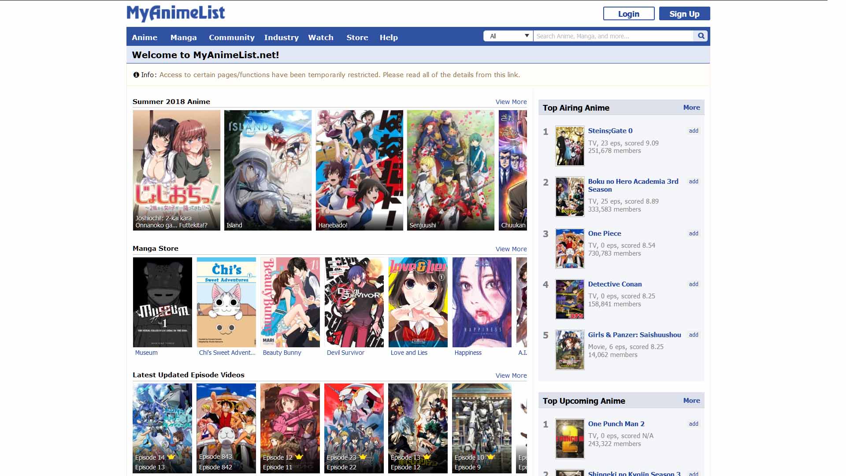Click the crown icon next to Episode 14
The image size is (846, 476).
point(171,457)
